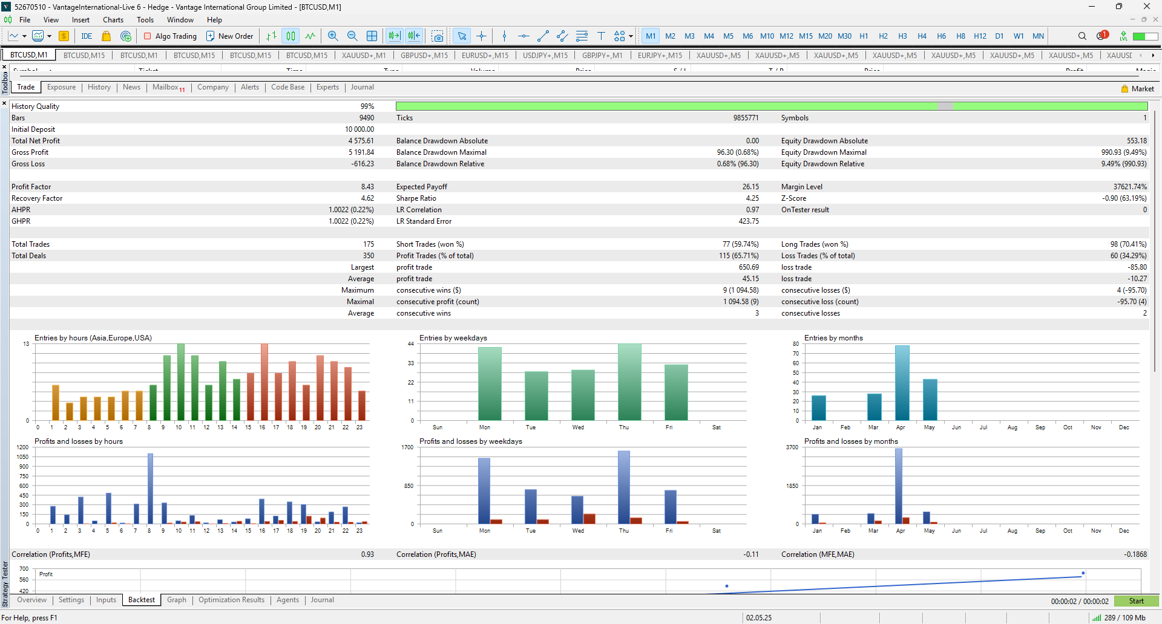Viewport: 1162px width, 624px height.
Task: Take a chart screenshot with camera icon
Action: [438, 36]
